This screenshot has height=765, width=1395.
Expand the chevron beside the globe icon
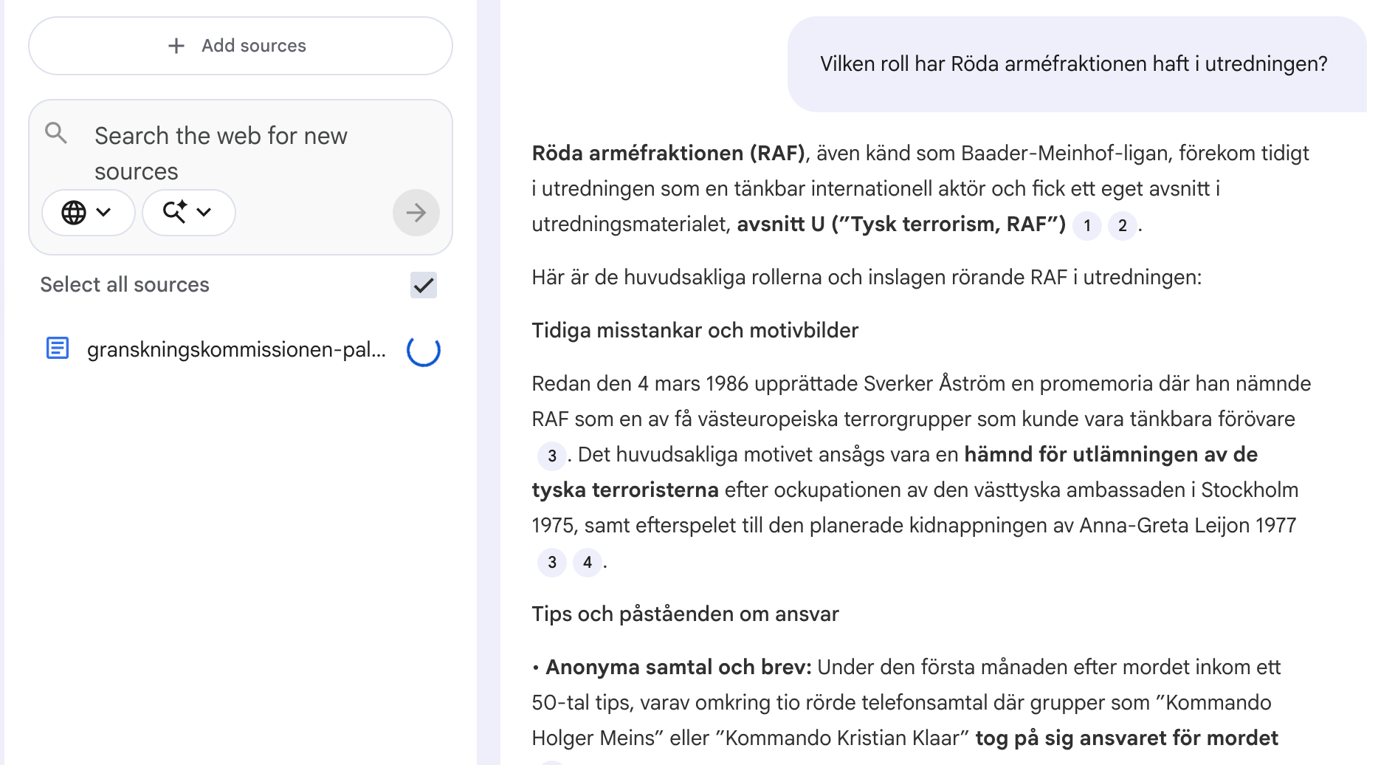point(104,213)
